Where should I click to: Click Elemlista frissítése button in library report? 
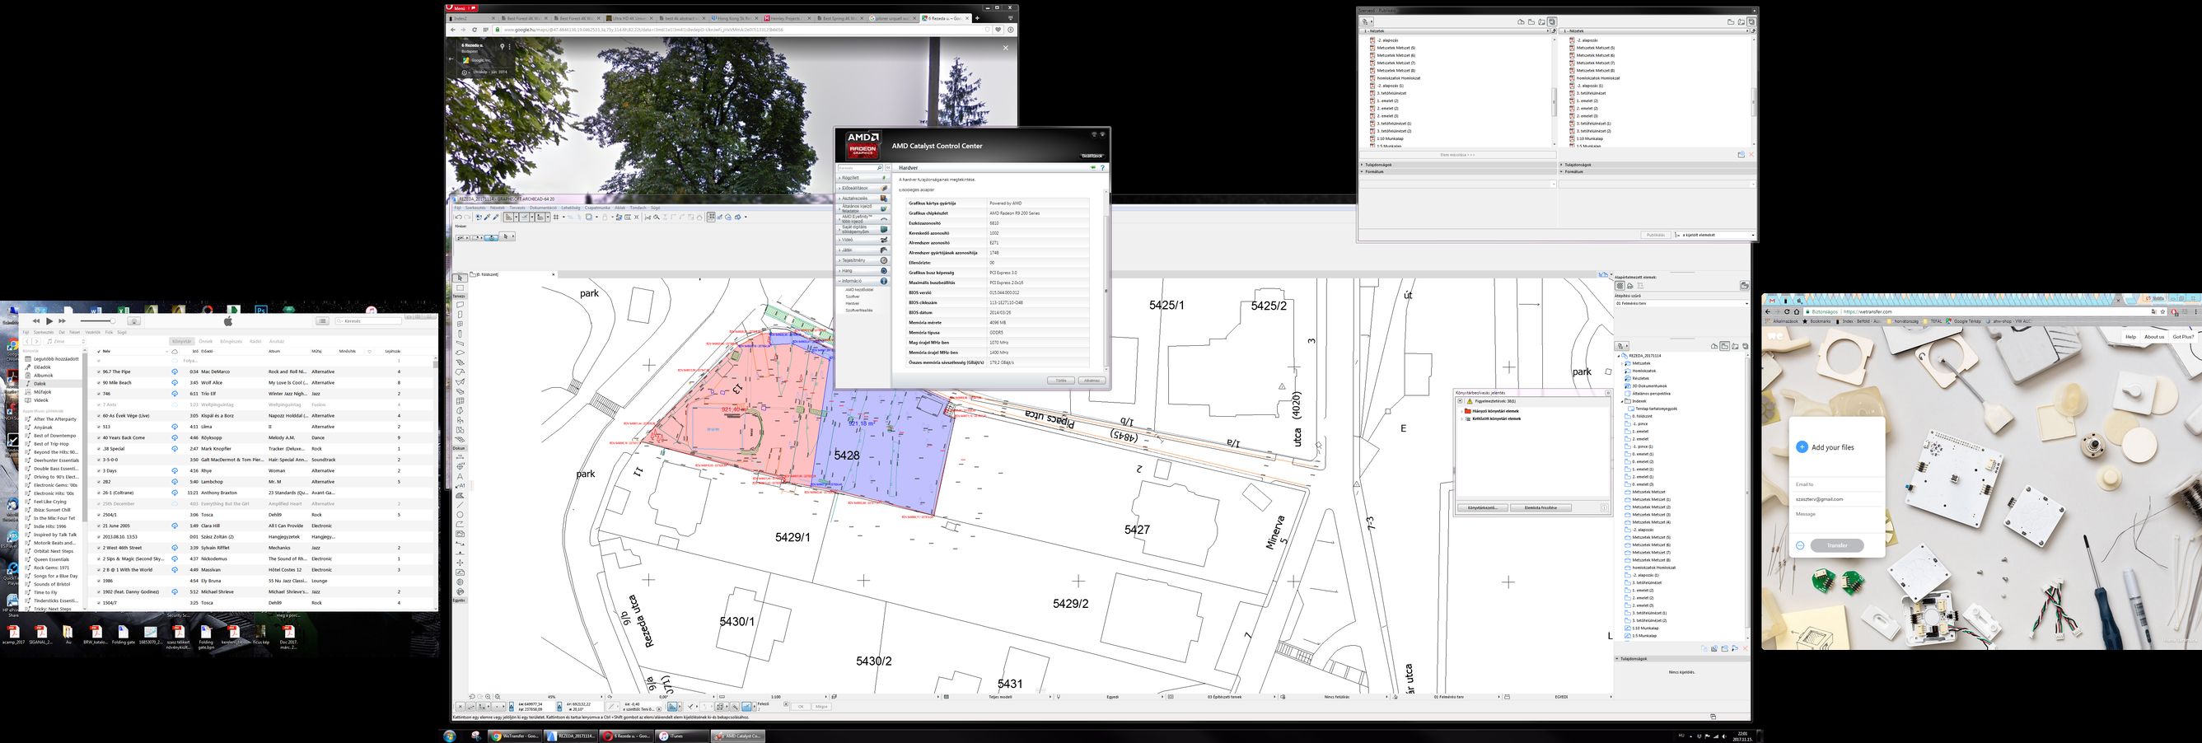1541,508
